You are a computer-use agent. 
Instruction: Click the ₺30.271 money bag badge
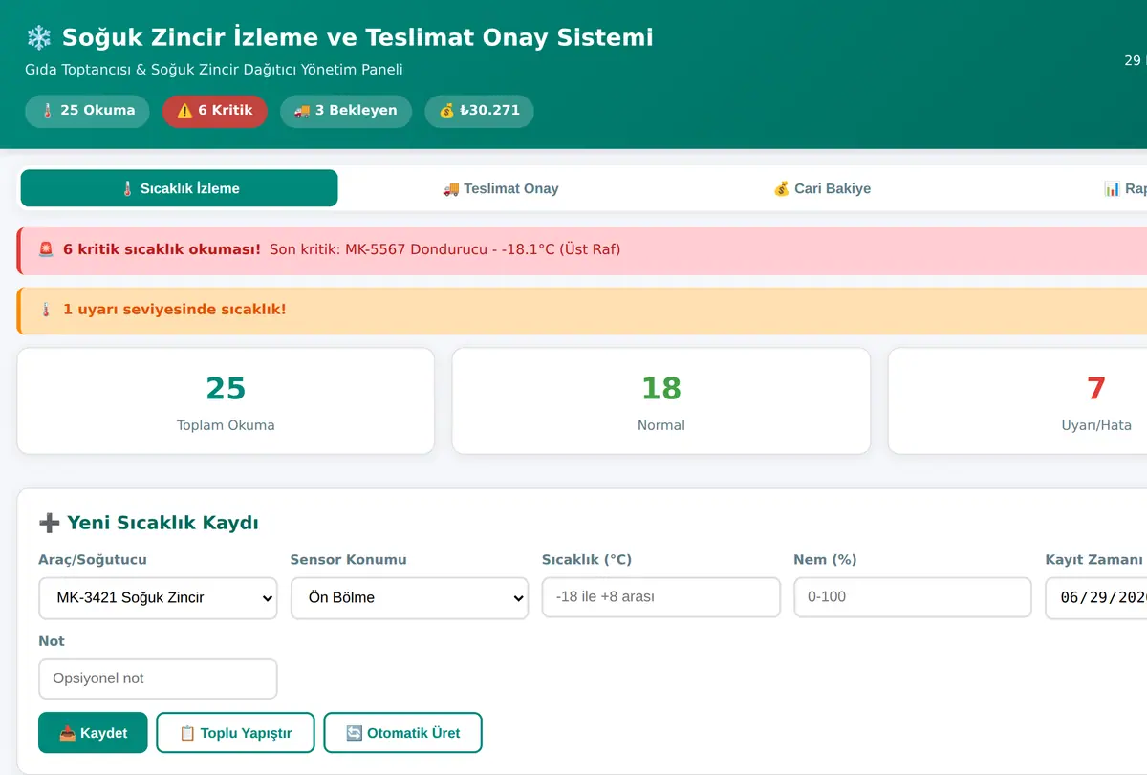480,111
